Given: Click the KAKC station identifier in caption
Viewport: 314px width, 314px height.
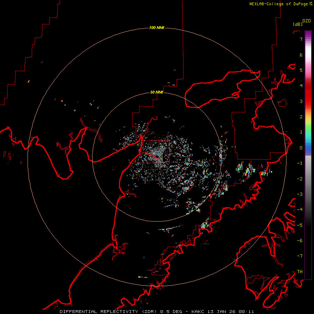Looking at the screenshot, I should pos(198,312).
